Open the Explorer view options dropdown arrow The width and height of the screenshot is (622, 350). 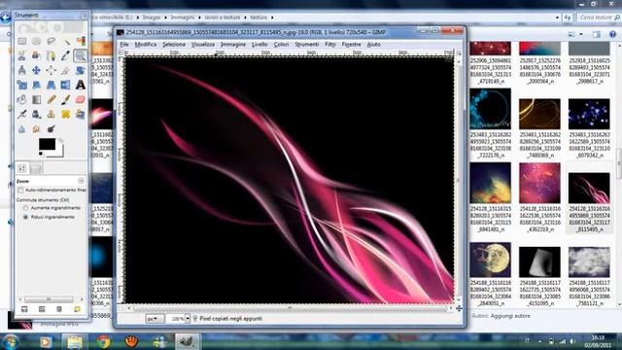click(581, 35)
